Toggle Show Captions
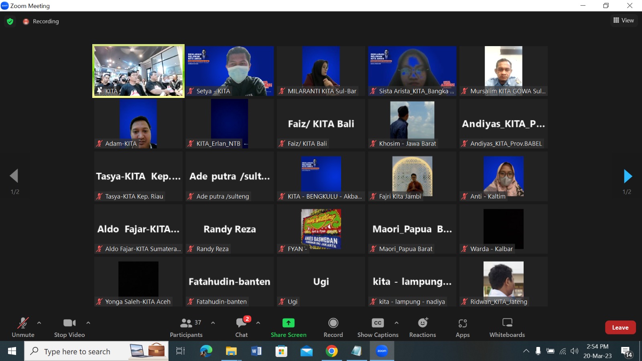This screenshot has width=642, height=361. coord(378,323)
